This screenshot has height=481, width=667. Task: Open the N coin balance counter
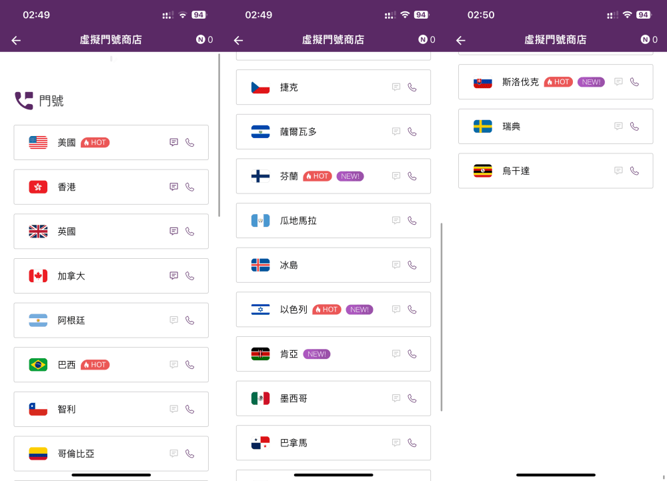coord(205,39)
